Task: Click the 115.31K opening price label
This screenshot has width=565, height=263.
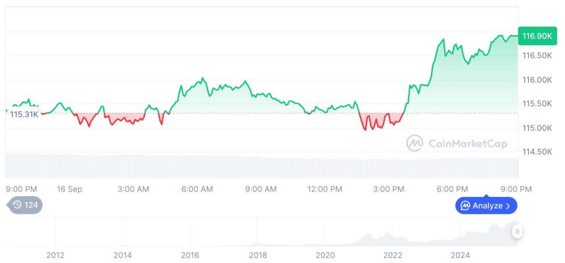Action: tap(24, 114)
